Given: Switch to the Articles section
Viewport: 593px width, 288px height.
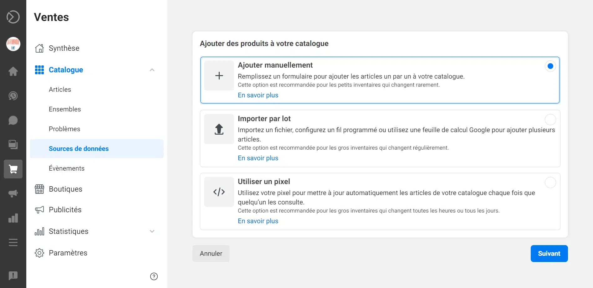Looking at the screenshot, I should point(60,89).
